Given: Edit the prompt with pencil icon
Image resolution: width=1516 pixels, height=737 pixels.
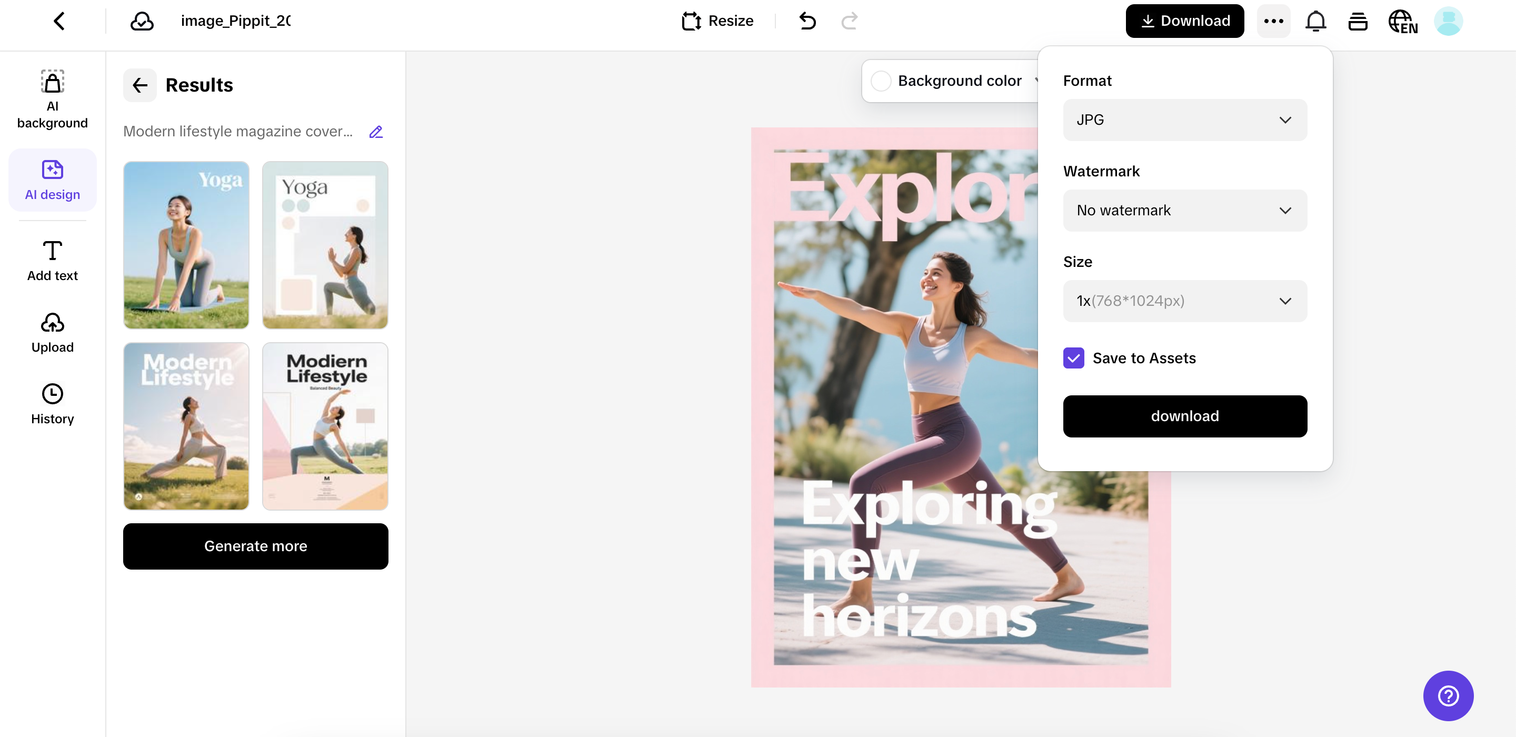Looking at the screenshot, I should 376,132.
